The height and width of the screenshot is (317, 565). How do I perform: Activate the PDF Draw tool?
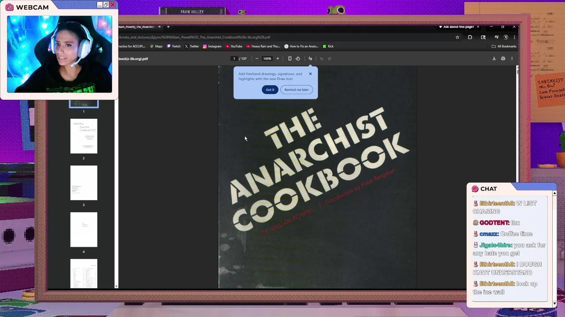(310, 59)
